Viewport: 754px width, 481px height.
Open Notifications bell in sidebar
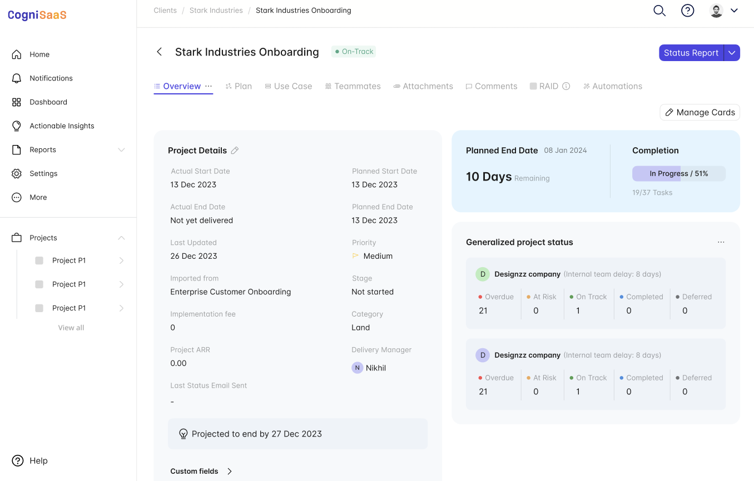(17, 78)
